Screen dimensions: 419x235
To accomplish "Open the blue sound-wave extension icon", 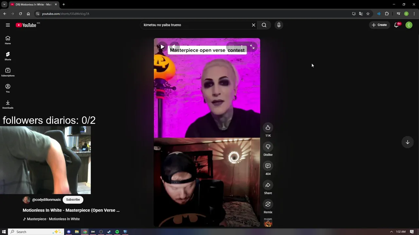I will tap(379, 14).
